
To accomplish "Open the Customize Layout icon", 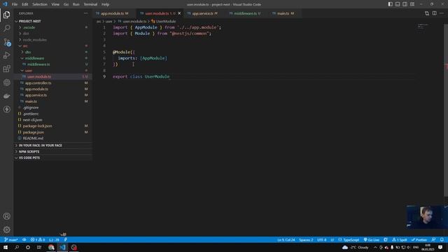I will (412, 4).
